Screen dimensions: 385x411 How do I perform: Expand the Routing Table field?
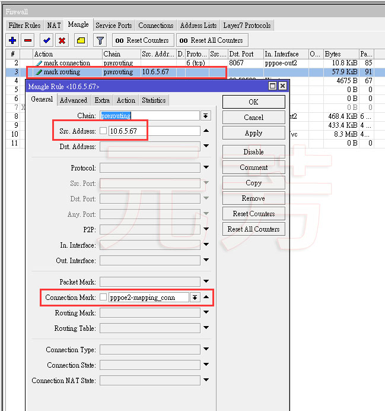tap(206, 328)
